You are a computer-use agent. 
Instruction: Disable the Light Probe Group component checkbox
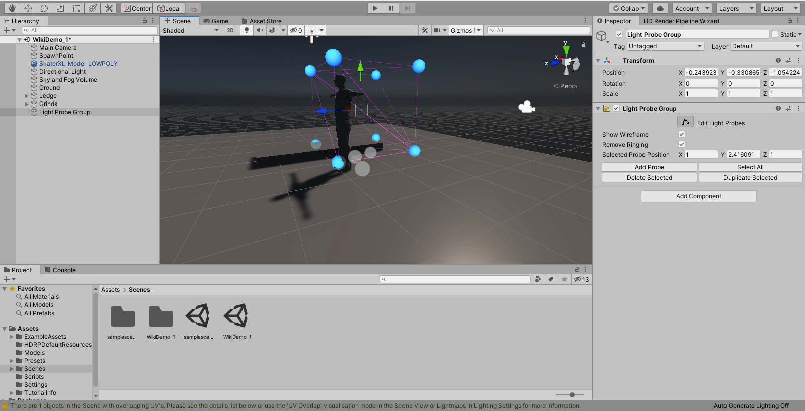[x=616, y=108]
